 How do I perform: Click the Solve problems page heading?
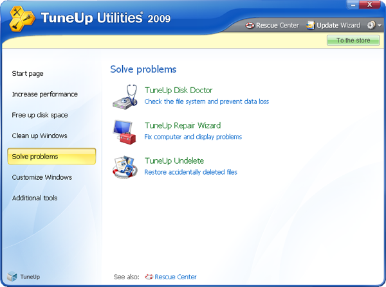click(x=143, y=69)
